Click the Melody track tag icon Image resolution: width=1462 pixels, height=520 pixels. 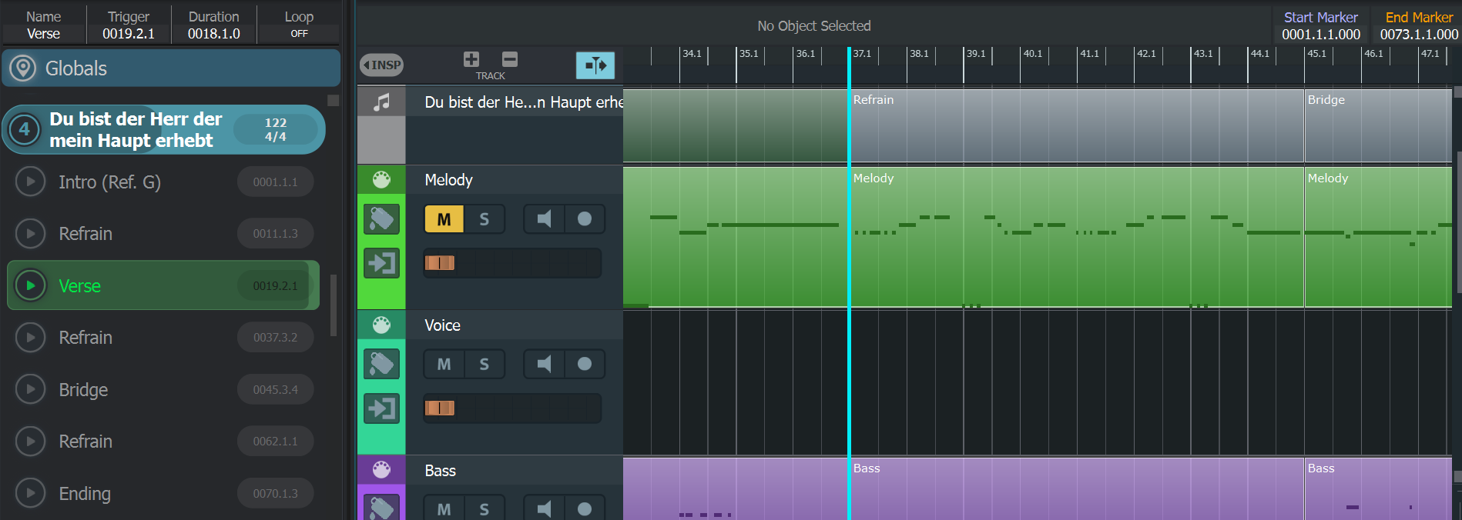(x=381, y=219)
